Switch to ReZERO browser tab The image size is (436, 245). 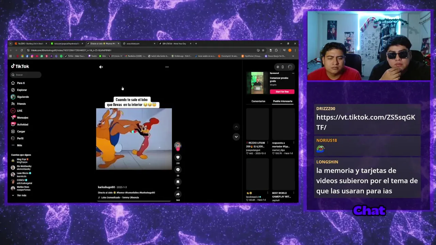[x=31, y=44]
